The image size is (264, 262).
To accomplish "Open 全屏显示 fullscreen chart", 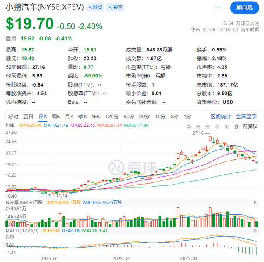I will [x=246, y=116].
